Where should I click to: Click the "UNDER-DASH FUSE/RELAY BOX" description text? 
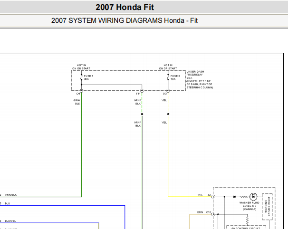tap(200, 79)
